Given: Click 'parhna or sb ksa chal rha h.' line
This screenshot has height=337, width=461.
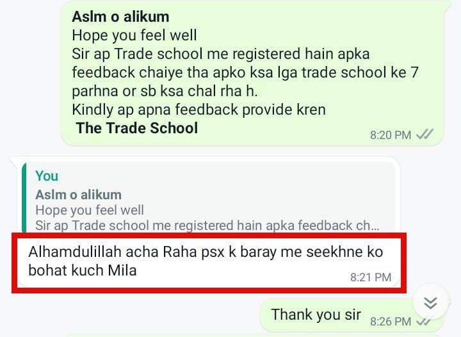Looking at the screenshot, I should (x=165, y=91).
